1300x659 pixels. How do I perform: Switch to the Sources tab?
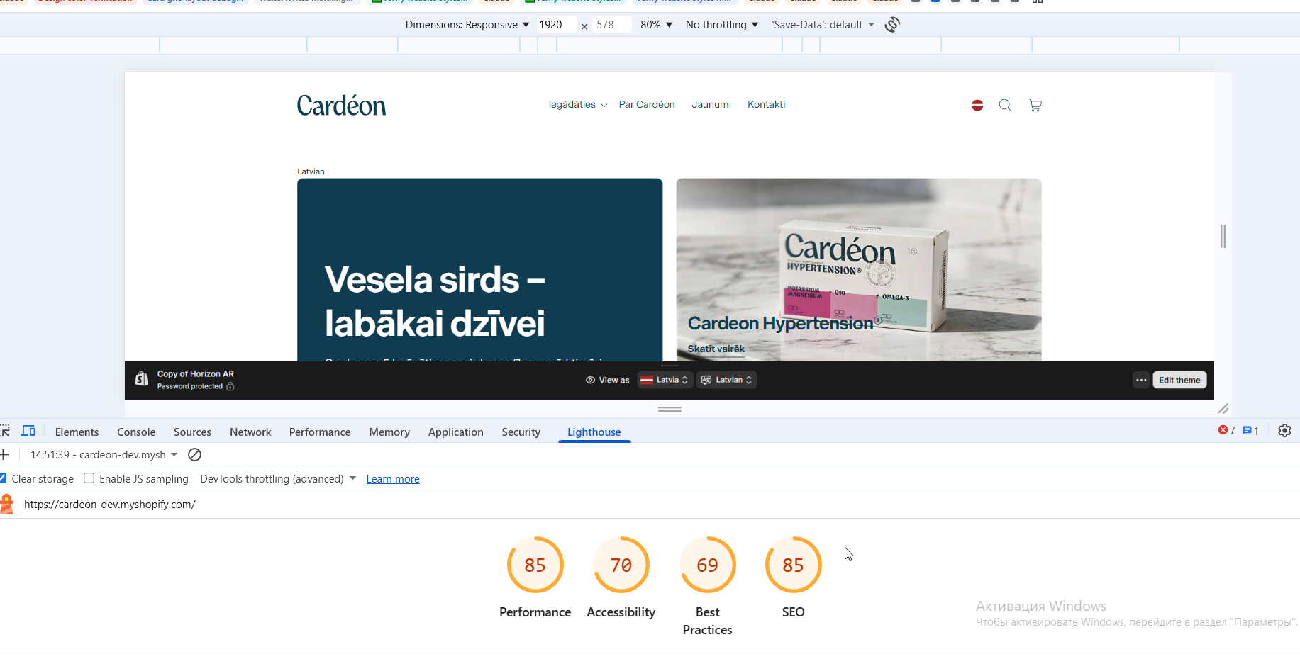tap(192, 432)
